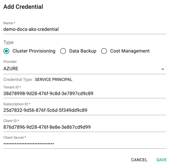Click the Data Backup label text

[83, 51]
